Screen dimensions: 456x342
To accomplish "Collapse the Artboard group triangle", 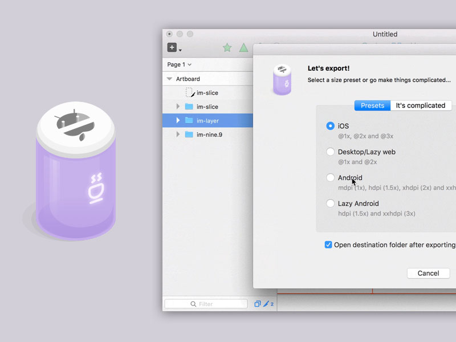I will point(169,79).
